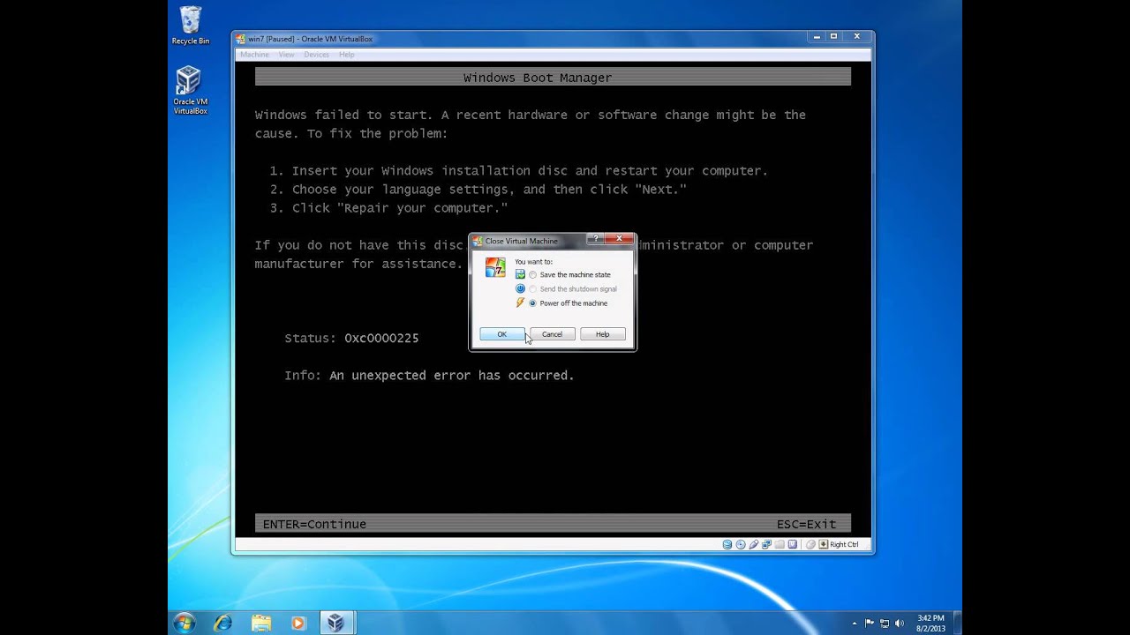Open the Machine menu

254,55
